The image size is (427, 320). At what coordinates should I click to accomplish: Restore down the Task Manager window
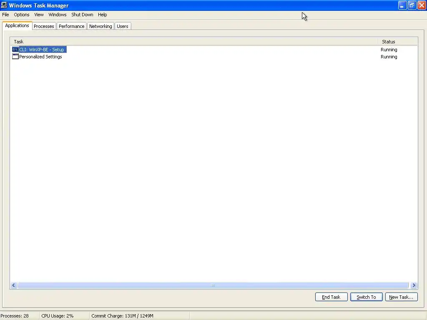pyautogui.click(x=412, y=5)
